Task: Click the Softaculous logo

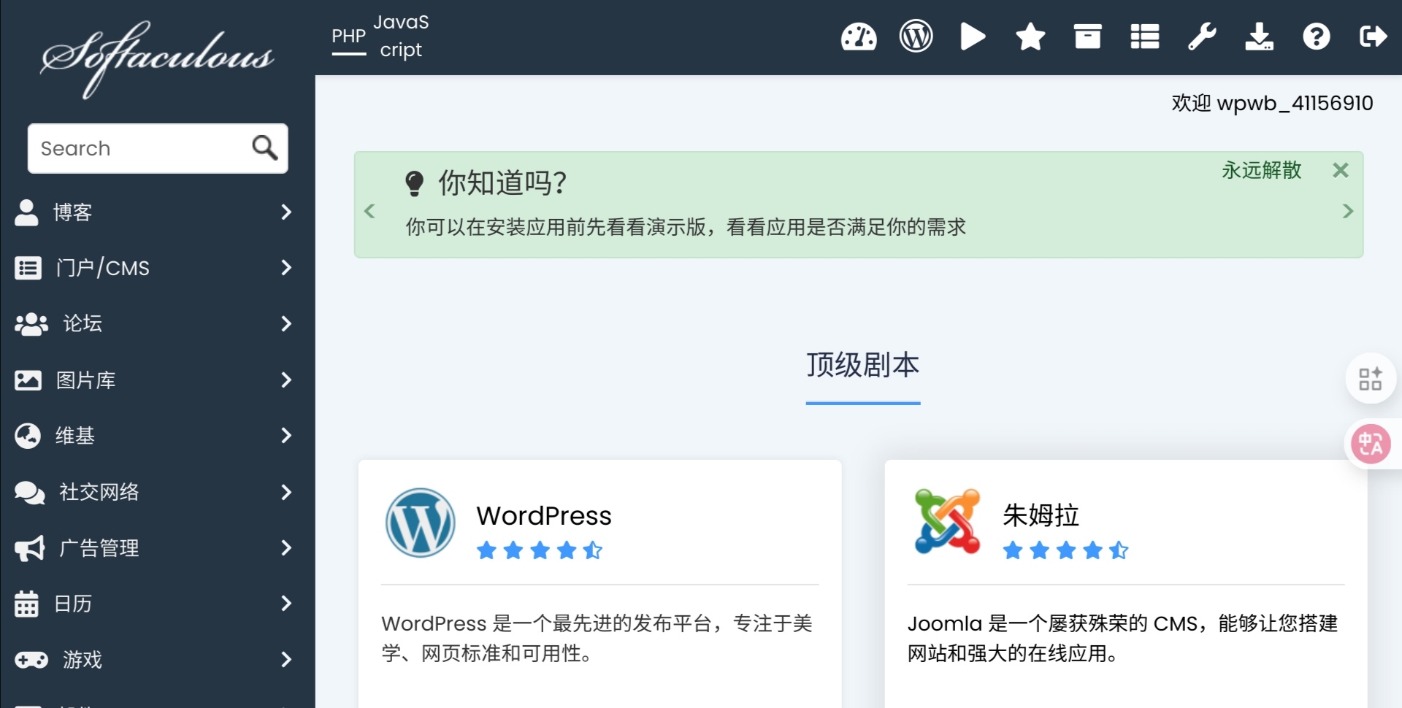Action: pyautogui.click(x=158, y=58)
